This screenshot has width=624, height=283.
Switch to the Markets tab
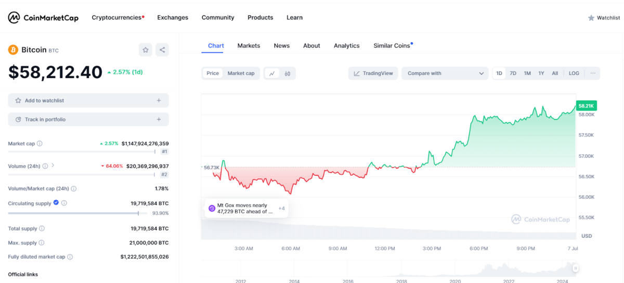click(x=249, y=46)
